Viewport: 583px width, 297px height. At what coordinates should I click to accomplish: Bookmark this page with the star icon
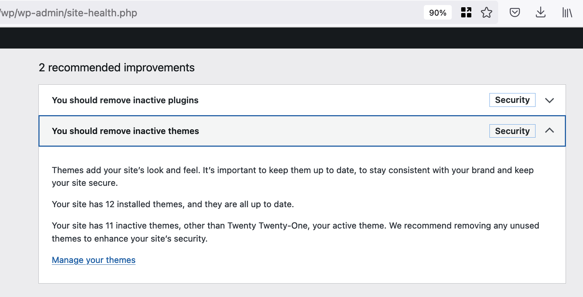[487, 13]
